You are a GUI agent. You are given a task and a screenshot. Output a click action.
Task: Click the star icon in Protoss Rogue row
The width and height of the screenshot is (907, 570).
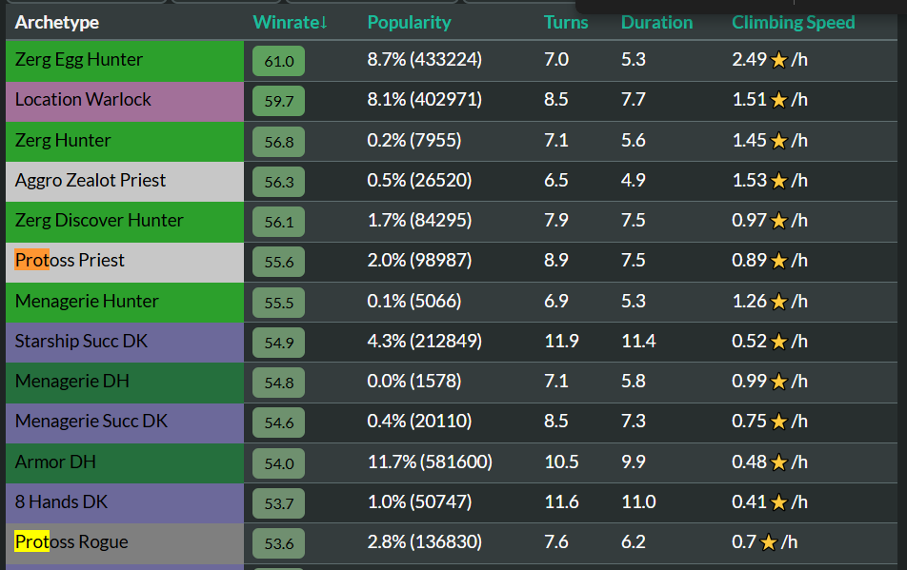click(x=769, y=542)
